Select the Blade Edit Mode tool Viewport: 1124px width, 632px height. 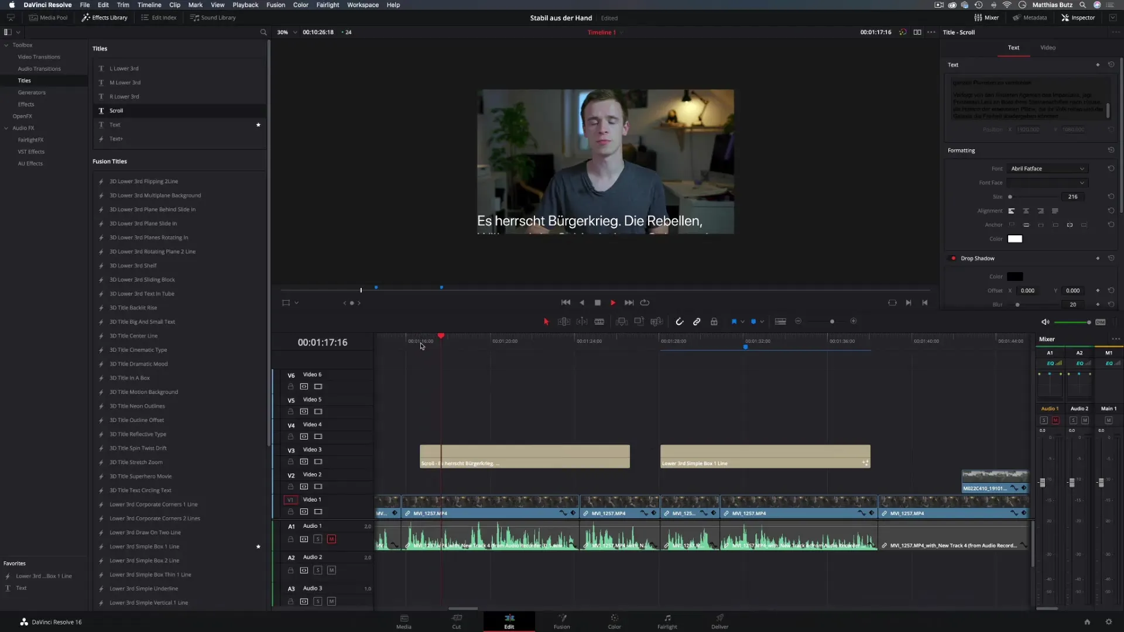(x=599, y=321)
